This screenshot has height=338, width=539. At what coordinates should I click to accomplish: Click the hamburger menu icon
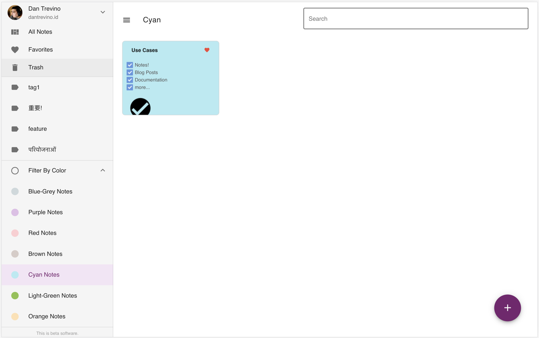click(127, 20)
